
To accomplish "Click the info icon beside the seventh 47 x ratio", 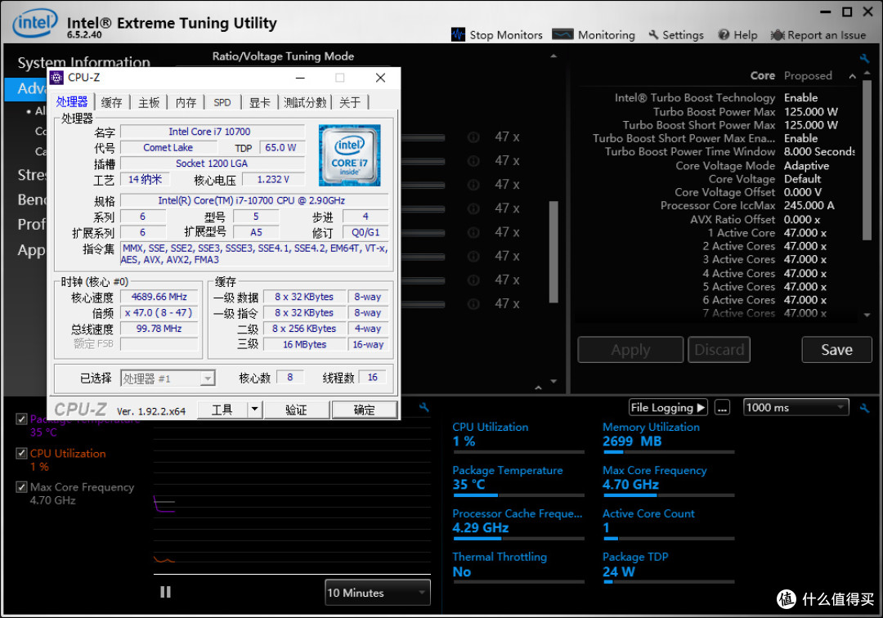I will [473, 280].
